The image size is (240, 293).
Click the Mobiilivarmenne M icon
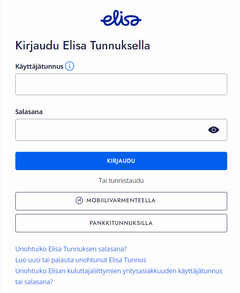79,200
